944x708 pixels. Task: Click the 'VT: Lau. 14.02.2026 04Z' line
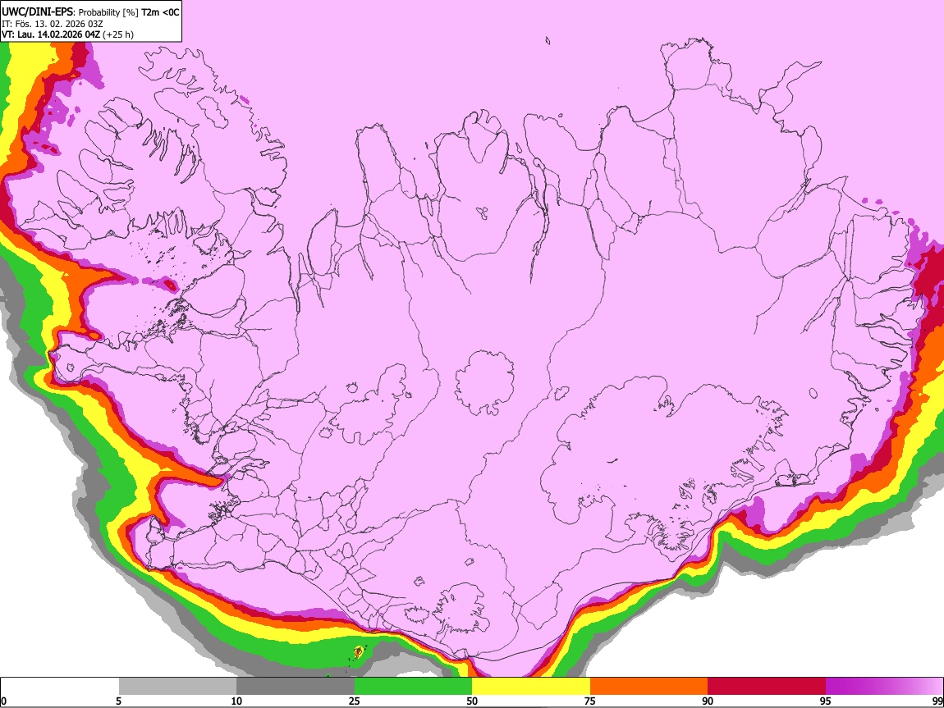51,34
